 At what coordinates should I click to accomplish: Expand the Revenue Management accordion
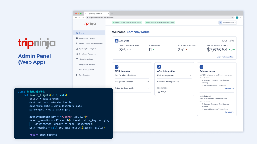tap(190, 82)
